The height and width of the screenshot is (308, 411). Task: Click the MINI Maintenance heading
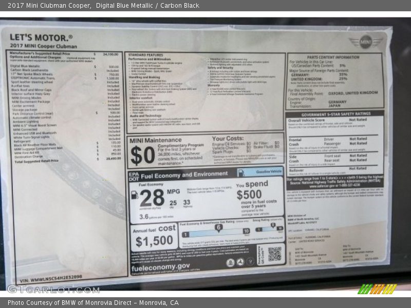[x=156, y=140]
